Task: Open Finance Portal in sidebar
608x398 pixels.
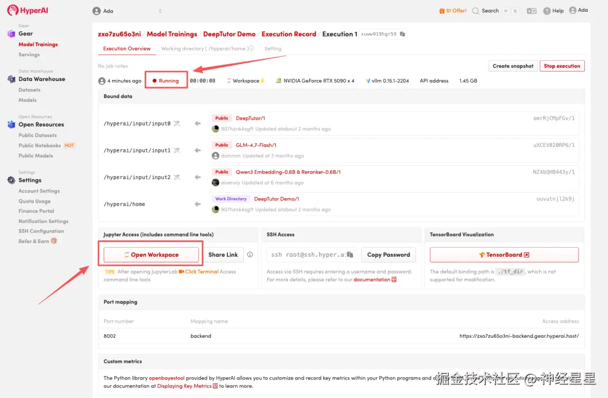Action: pyautogui.click(x=37, y=211)
